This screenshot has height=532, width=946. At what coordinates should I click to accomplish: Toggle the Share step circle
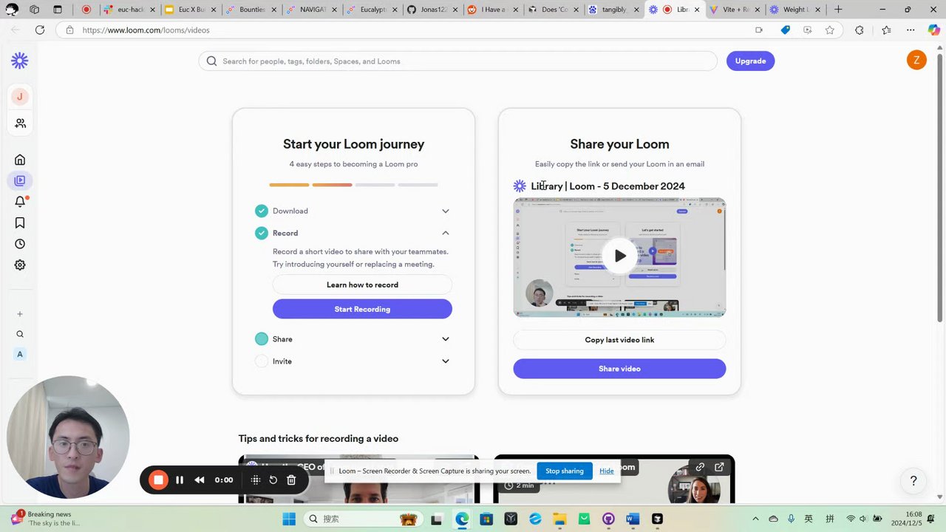click(262, 339)
